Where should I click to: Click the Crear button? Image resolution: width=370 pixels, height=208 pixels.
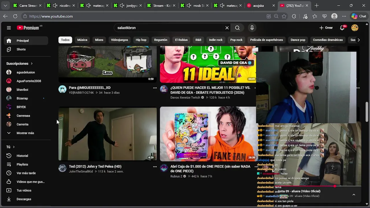pyautogui.click(x=326, y=28)
